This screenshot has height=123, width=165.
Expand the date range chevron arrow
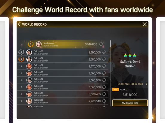tap(146, 84)
